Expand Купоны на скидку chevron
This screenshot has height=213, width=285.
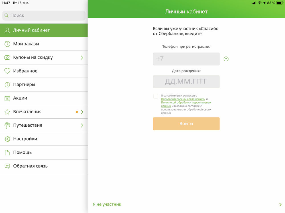tap(82, 58)
